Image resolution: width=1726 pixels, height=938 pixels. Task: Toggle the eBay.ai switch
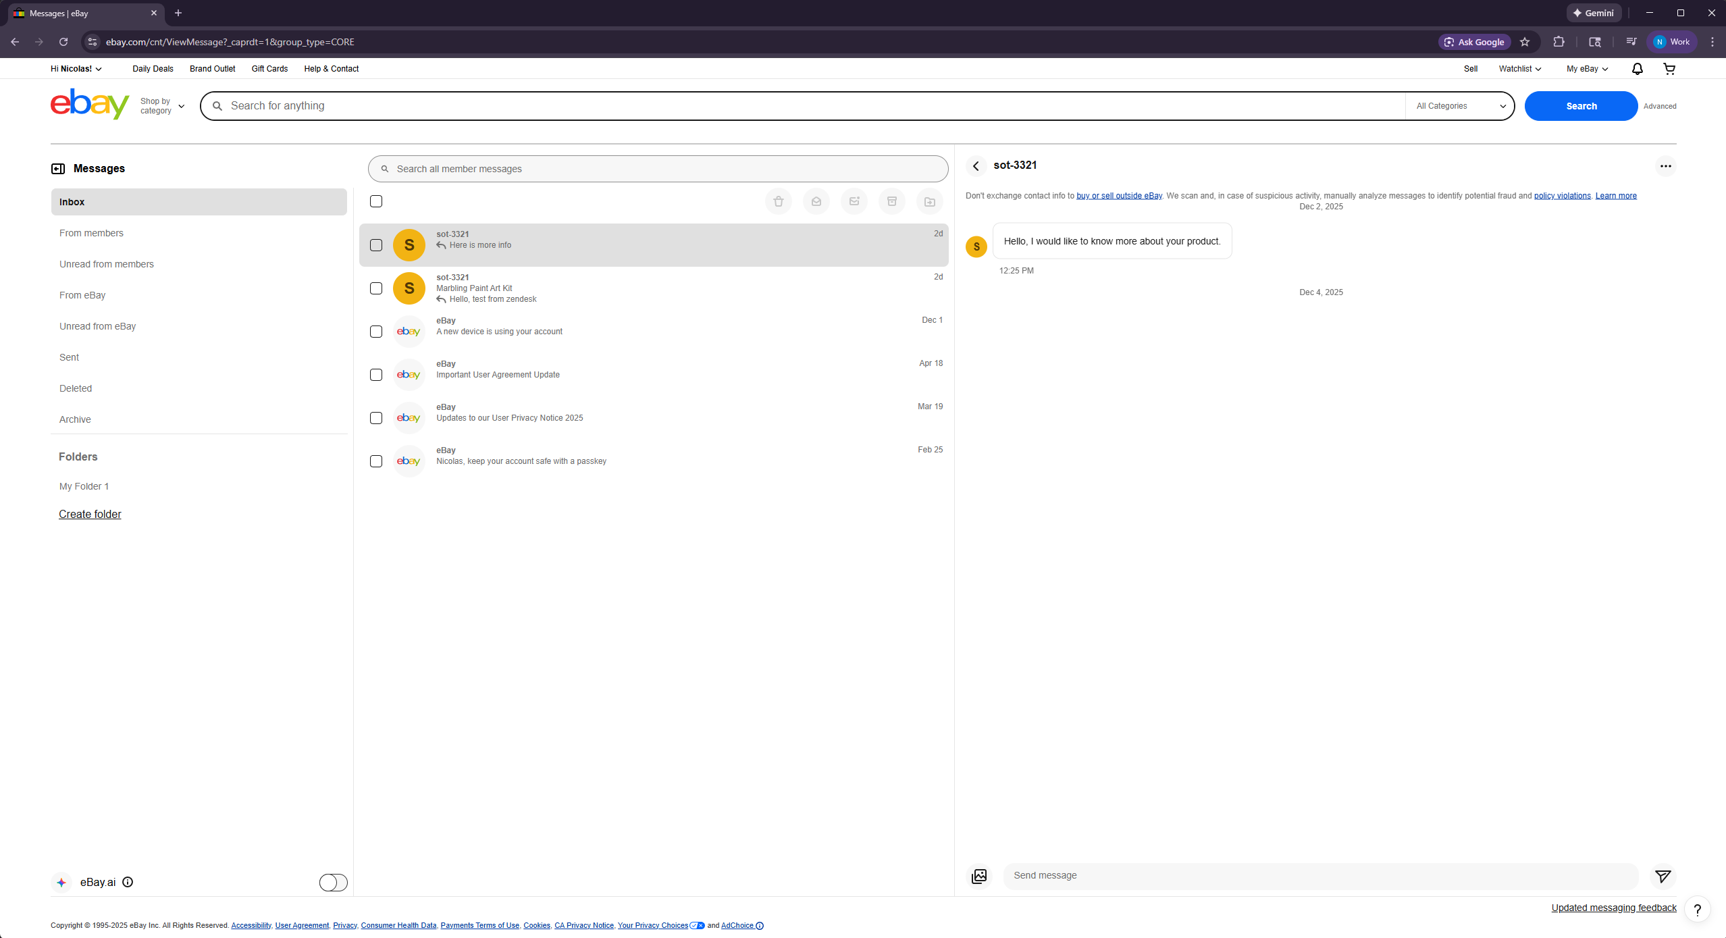coord(333,882)
